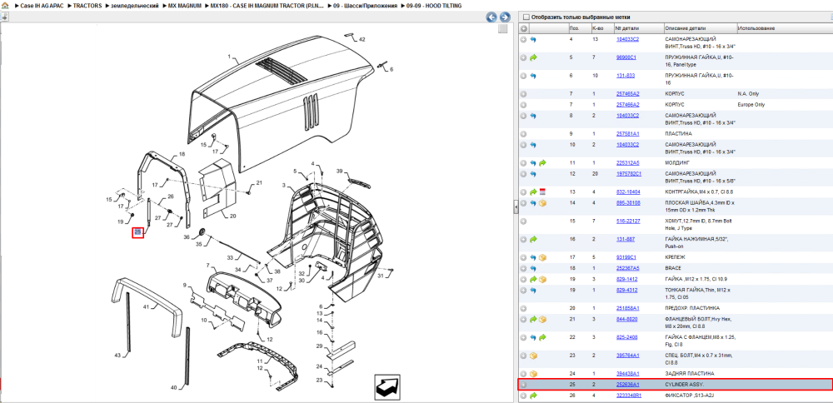
Task: Click green arrow icon in КОНТРГАЙКА row
Action: pos(533,192)
